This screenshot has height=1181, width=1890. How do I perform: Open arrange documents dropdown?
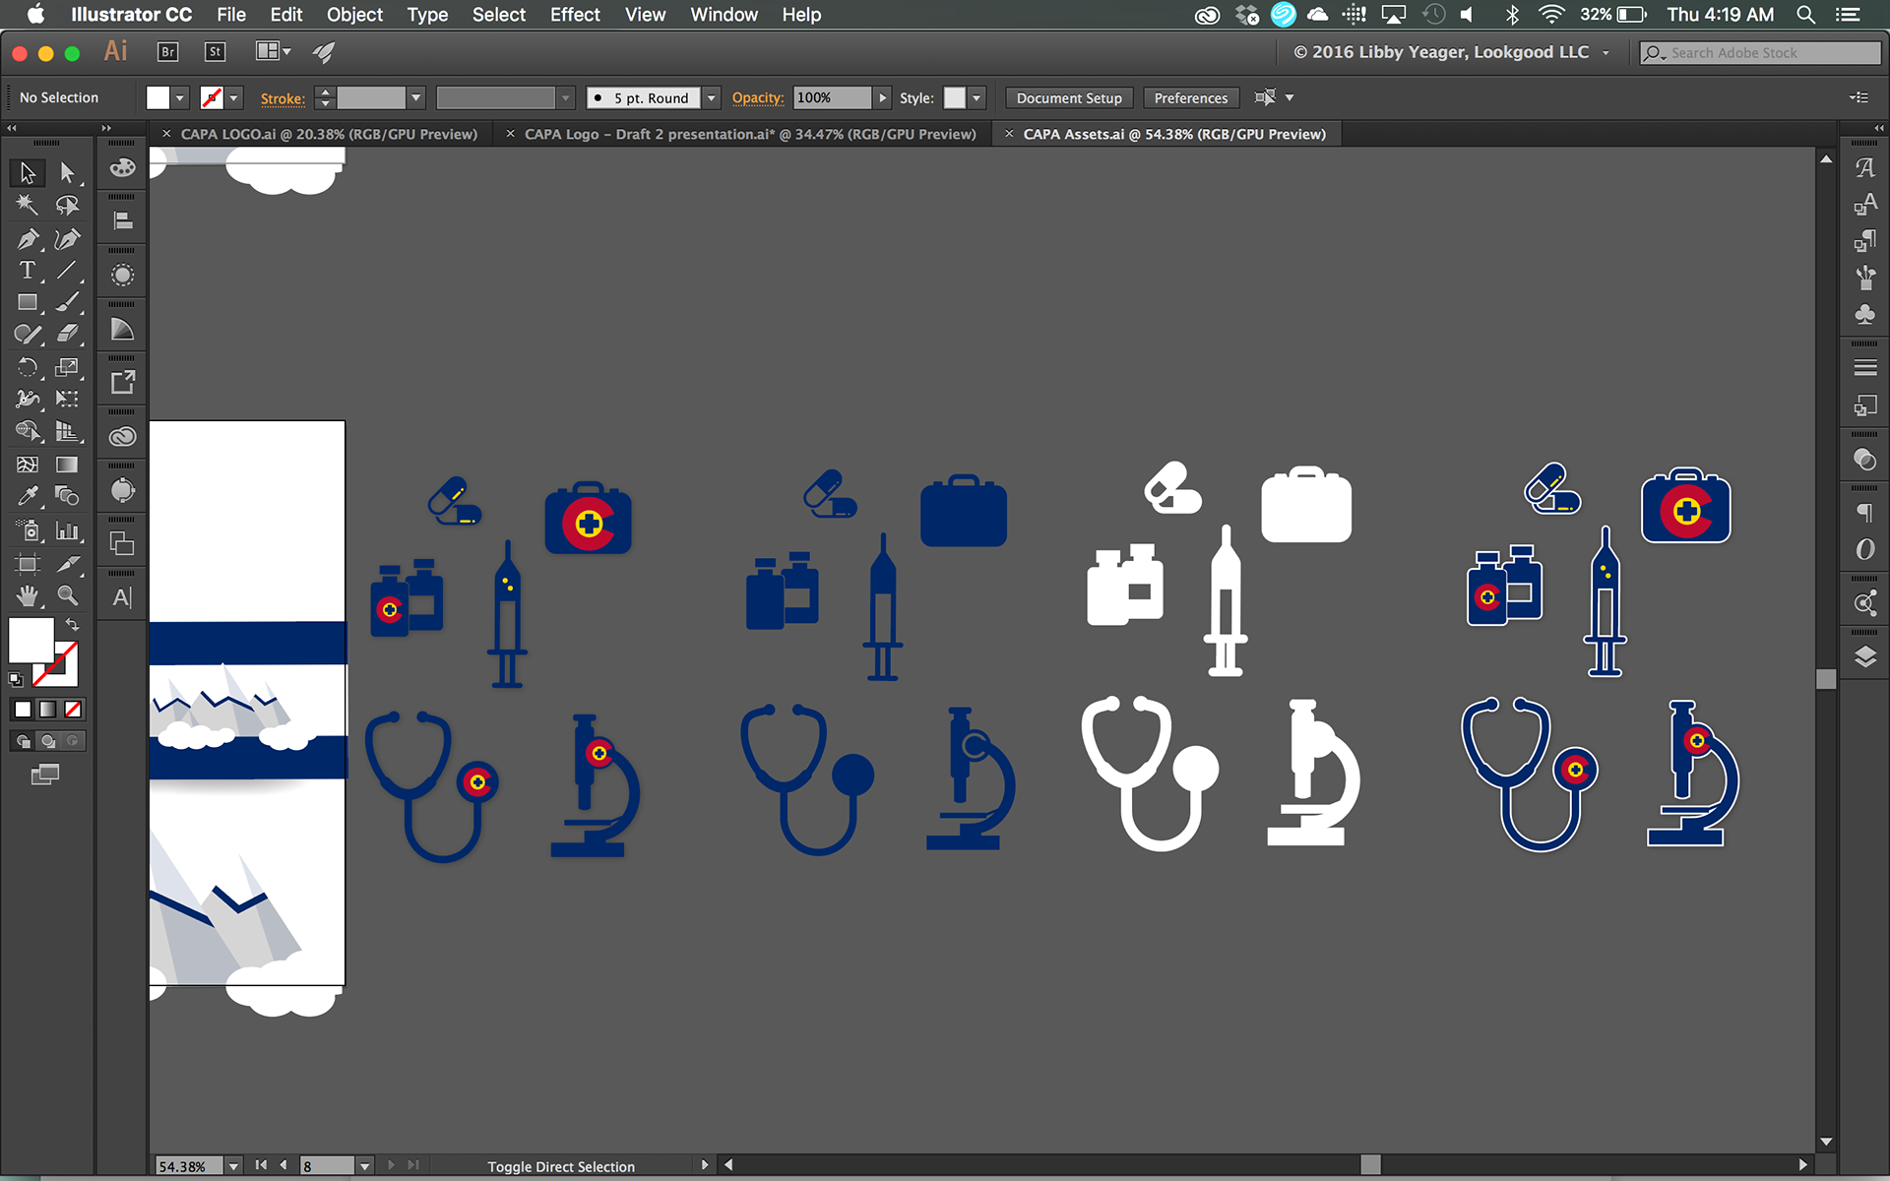click(x=274, y=51)
